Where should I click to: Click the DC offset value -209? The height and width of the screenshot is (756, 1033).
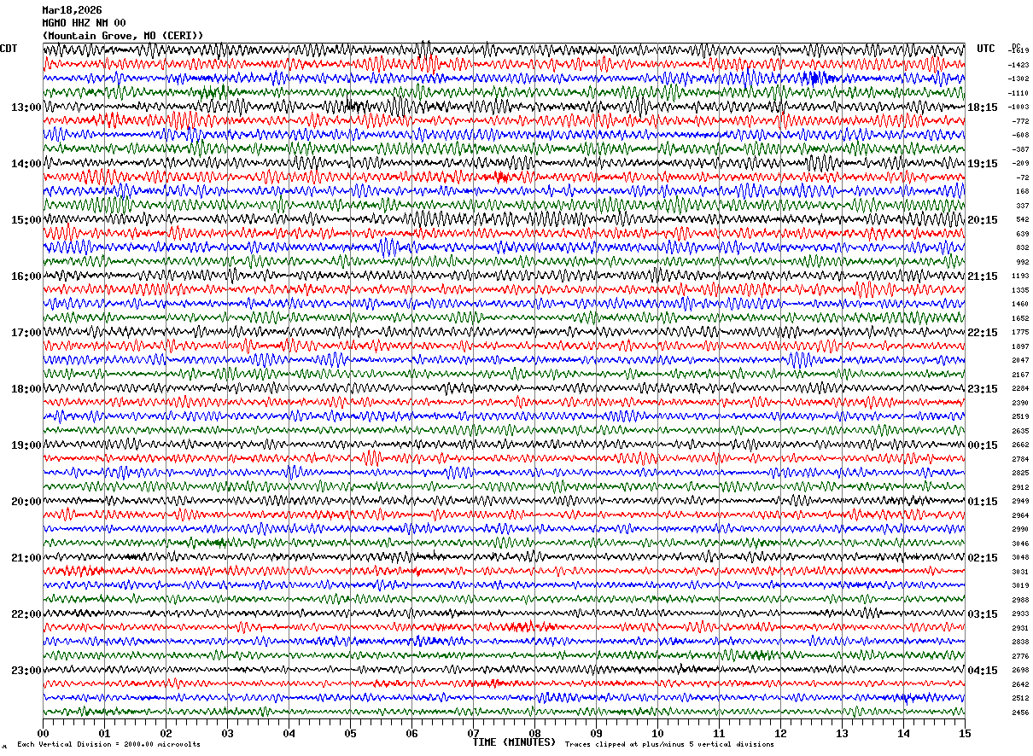coord(1020,163)
